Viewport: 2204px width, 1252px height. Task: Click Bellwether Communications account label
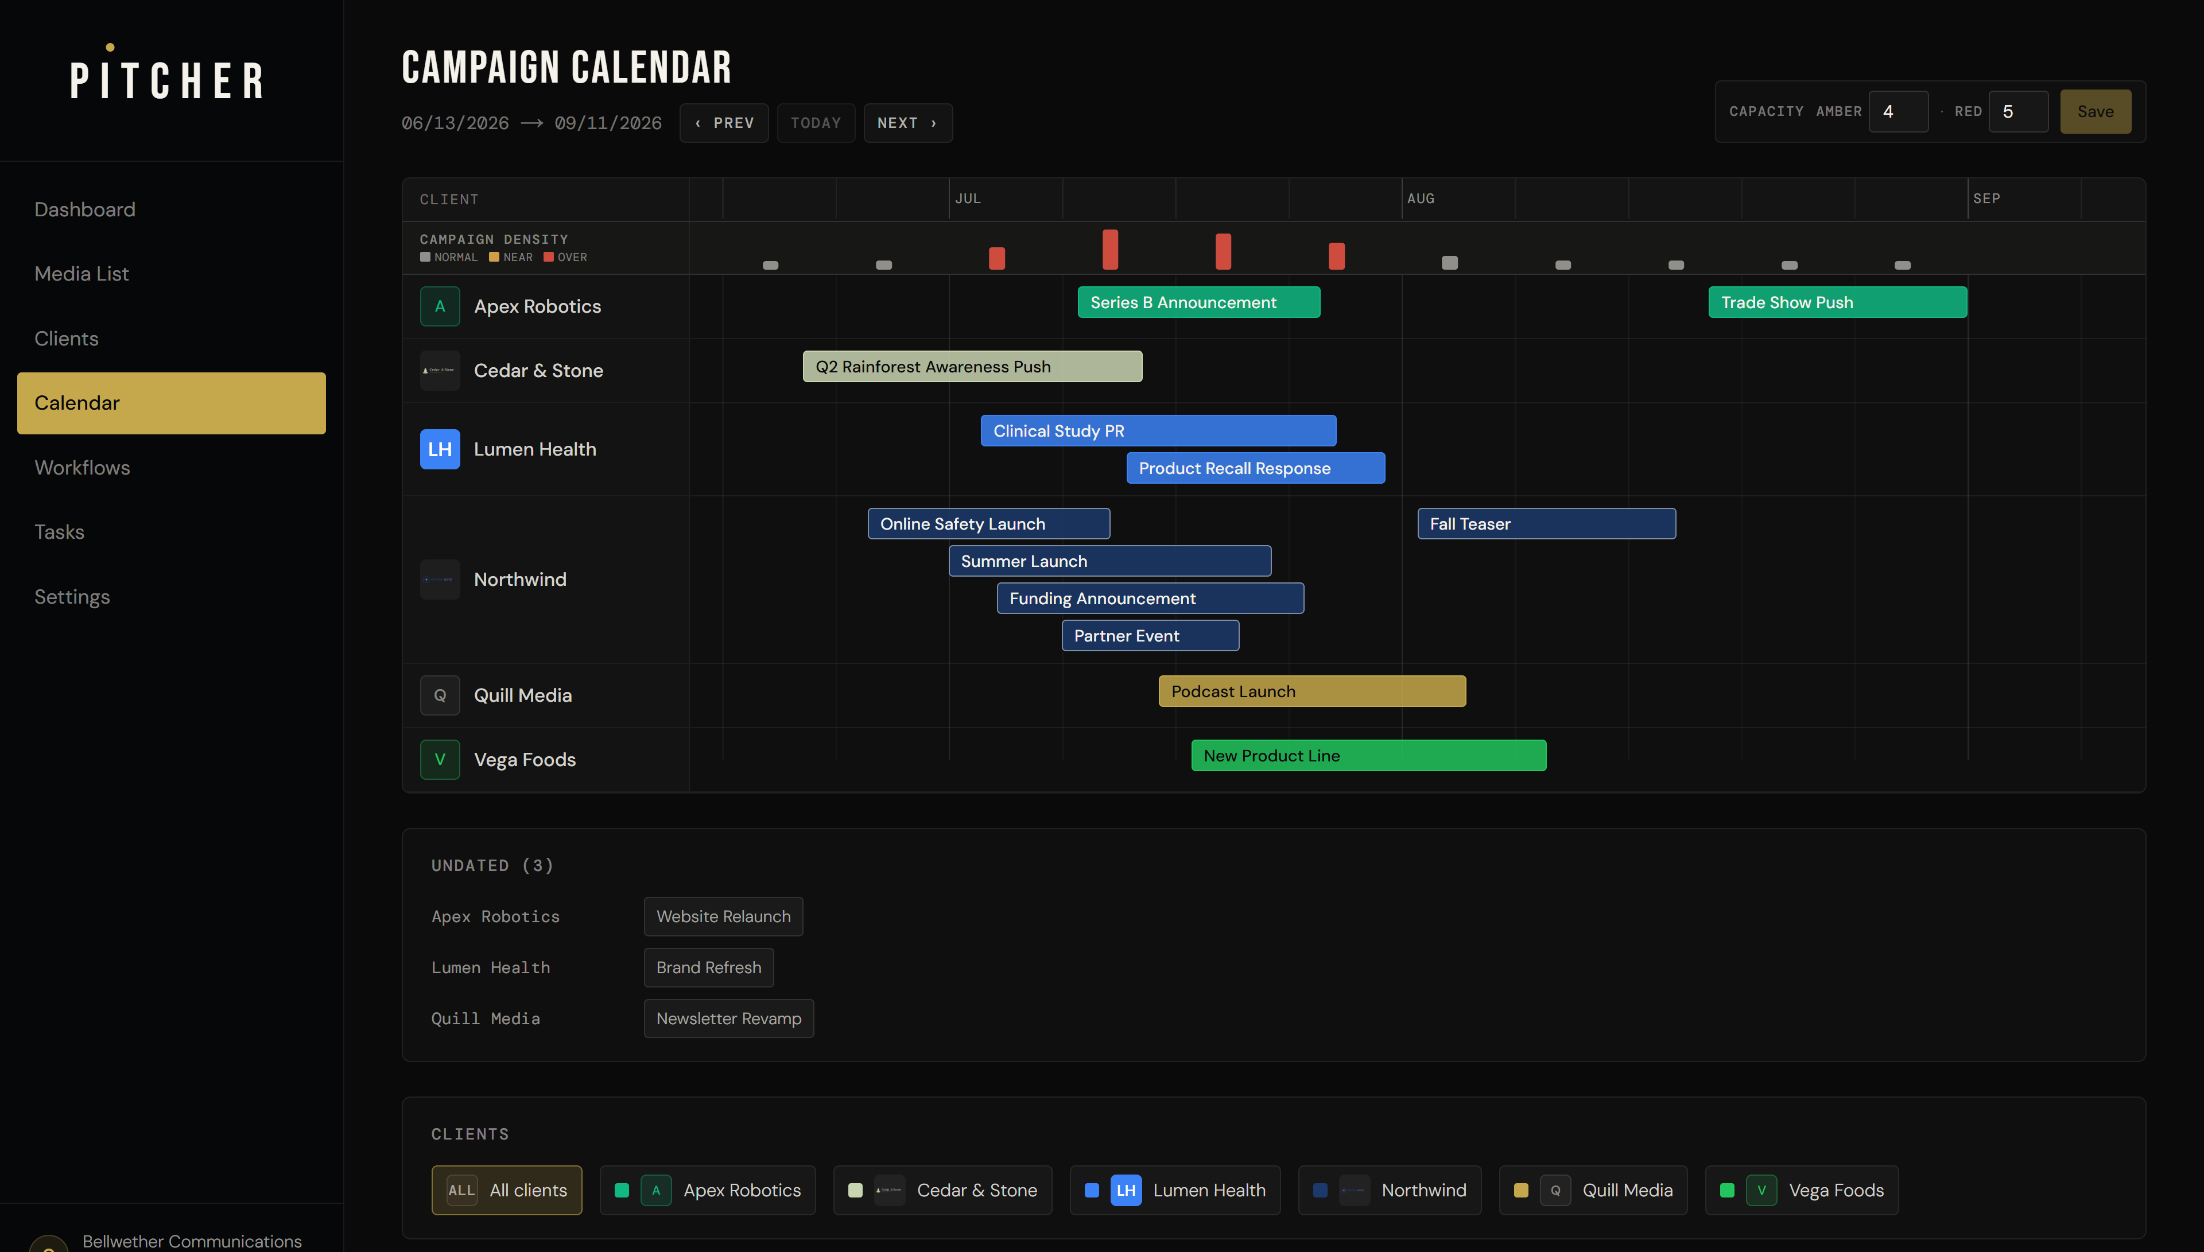(192, 1242)
